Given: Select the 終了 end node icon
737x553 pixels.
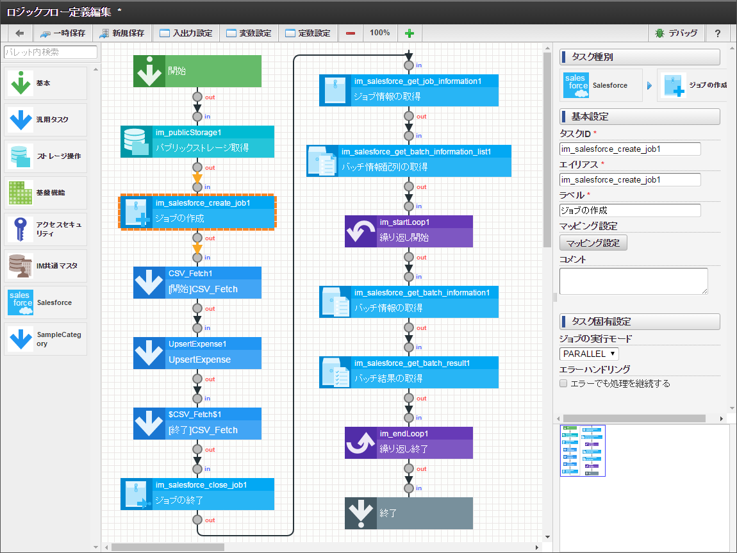Looking at the screenshot, I should [x=361, y=513].
